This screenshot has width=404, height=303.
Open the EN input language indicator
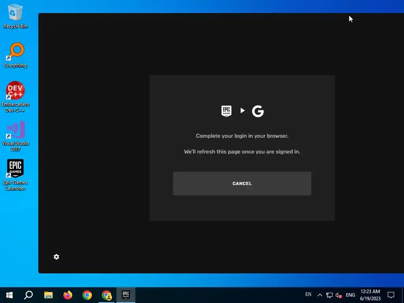click(308, 294)
